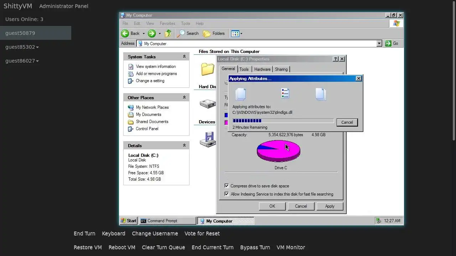Click the Drive C pie chart
This screenshot has width=456, height=256.
[279, 151]
